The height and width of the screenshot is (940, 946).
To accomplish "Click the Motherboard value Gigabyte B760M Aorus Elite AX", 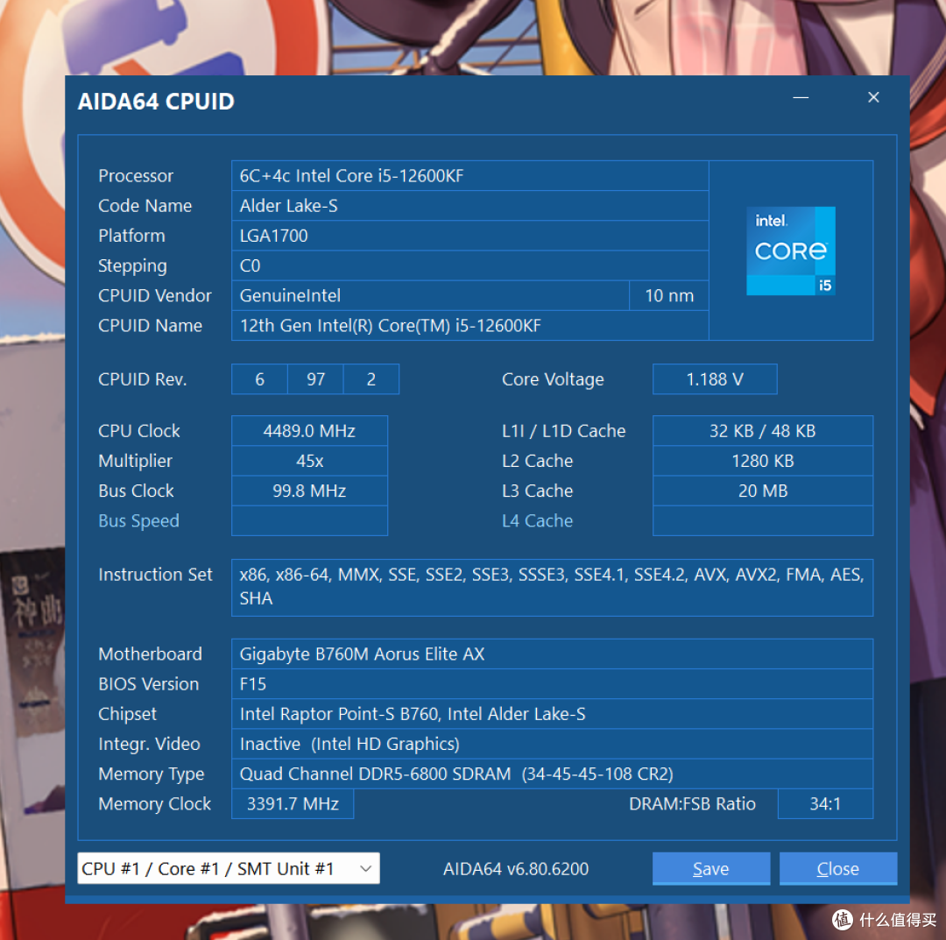I will (552, 654).
